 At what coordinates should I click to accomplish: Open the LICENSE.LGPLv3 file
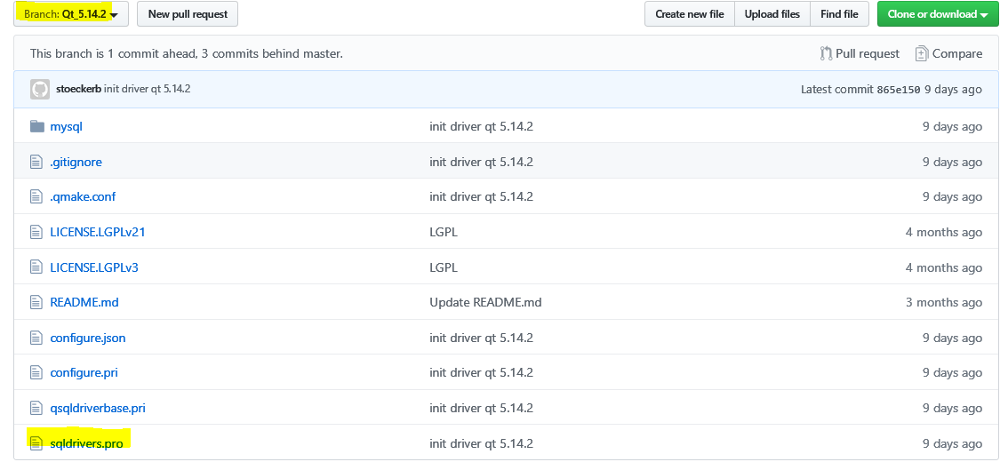pyautogui.click(x=94, y=267)
